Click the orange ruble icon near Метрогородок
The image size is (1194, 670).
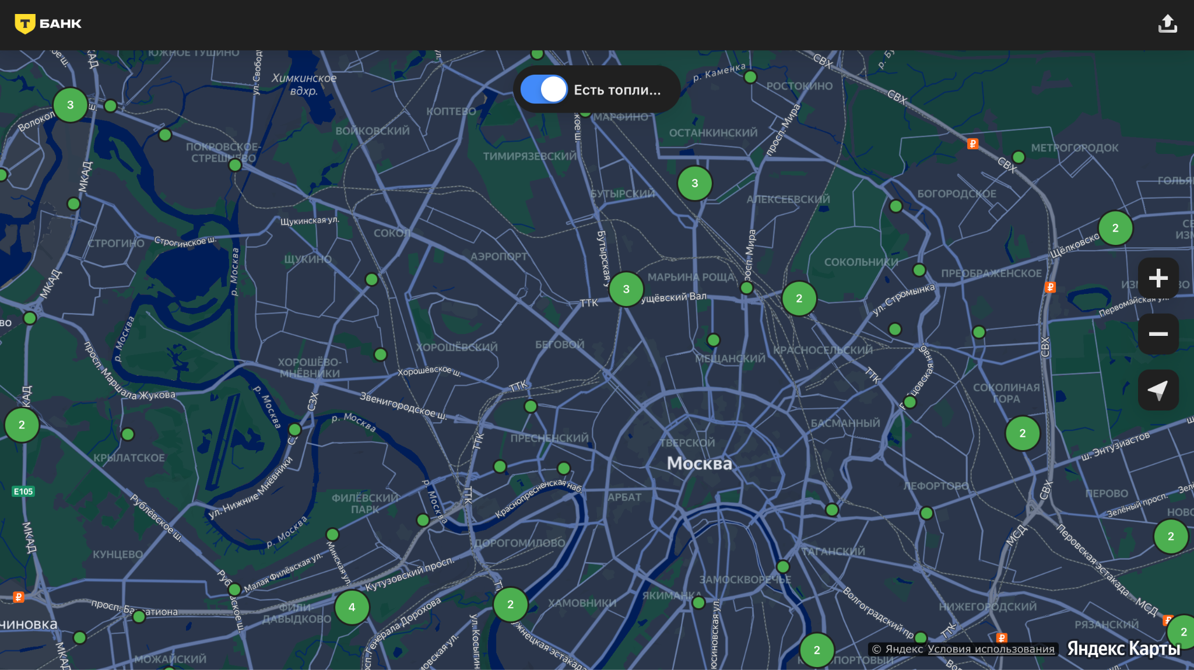[x=972, y=143]
